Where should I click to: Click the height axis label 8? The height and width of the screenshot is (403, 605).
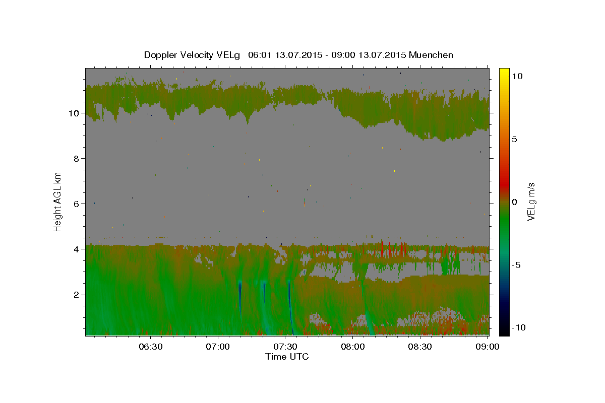pyautogui.click(x=76, y=159)
